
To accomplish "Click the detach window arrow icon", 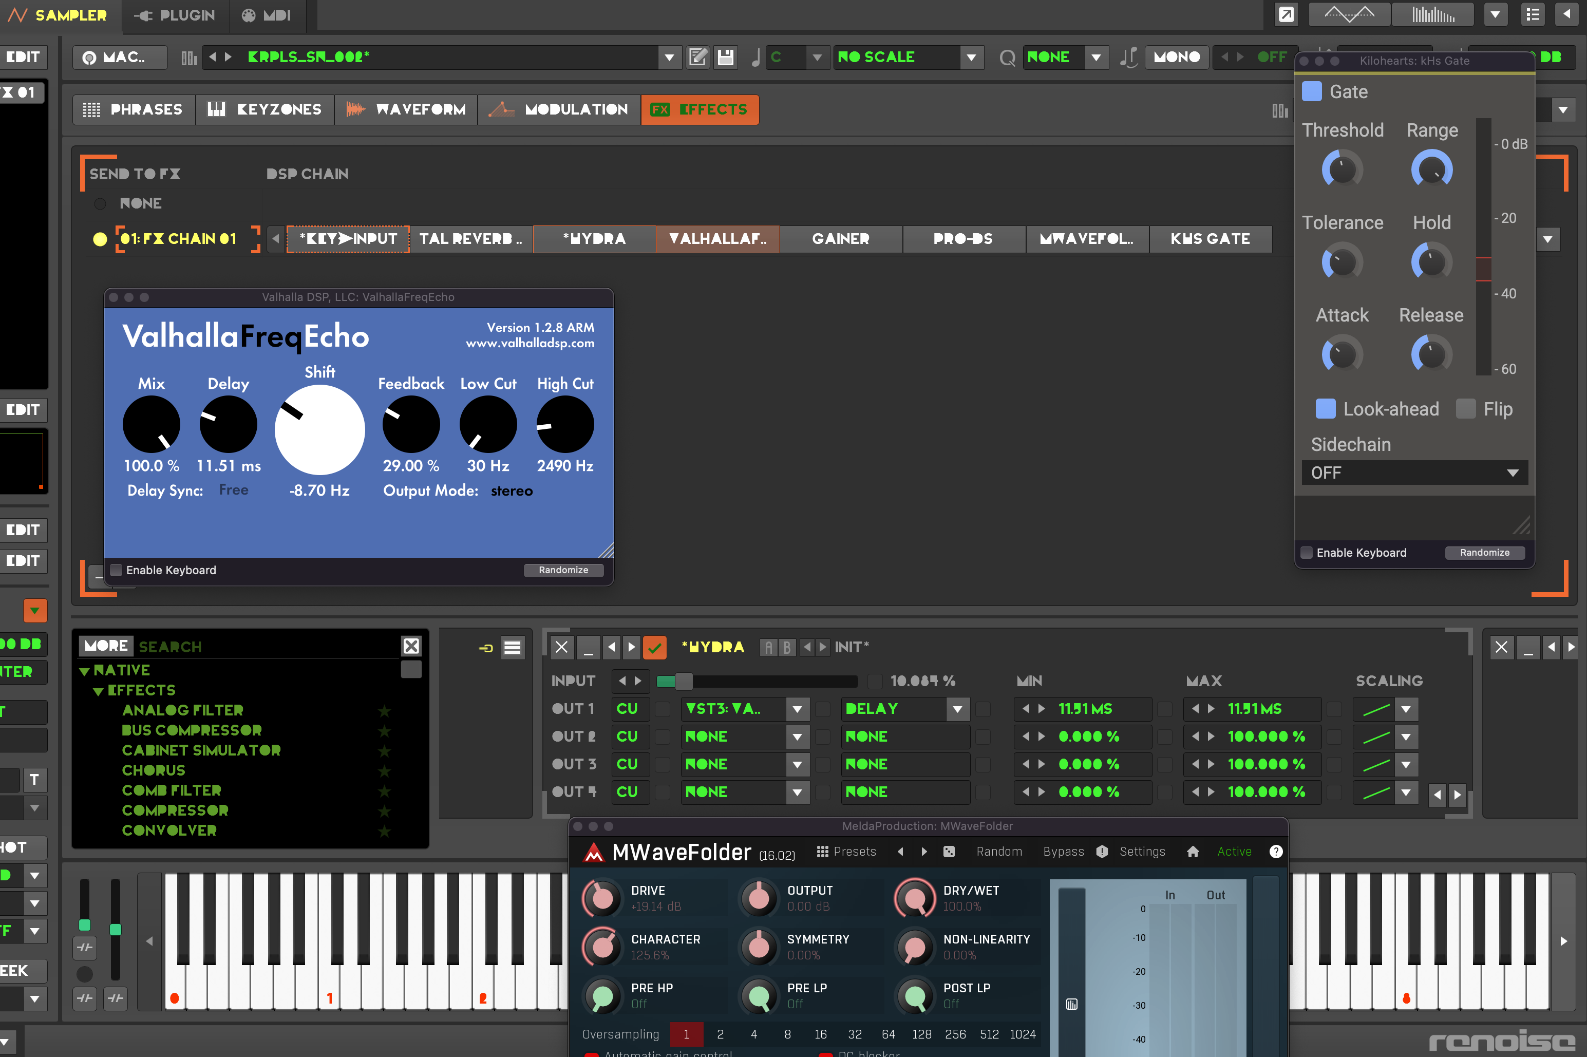I will click(1287, 15).
